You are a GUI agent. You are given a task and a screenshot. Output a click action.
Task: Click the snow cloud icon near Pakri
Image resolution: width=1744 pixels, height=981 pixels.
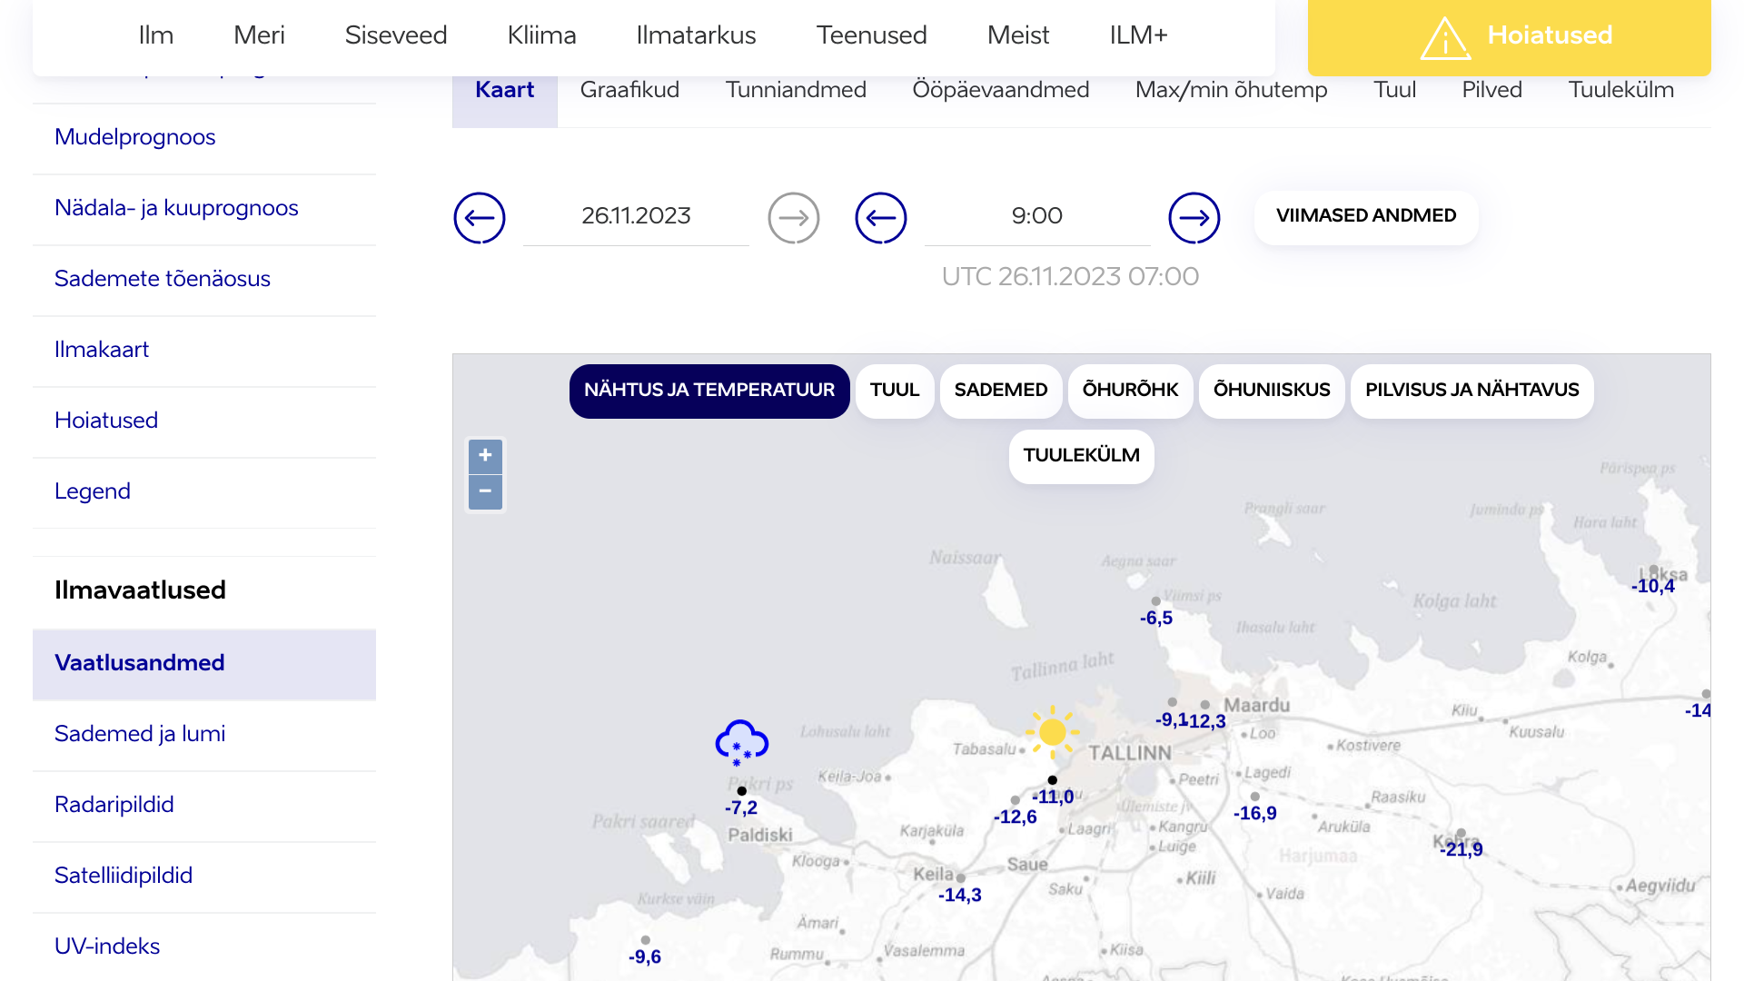(x=741, y=743)
